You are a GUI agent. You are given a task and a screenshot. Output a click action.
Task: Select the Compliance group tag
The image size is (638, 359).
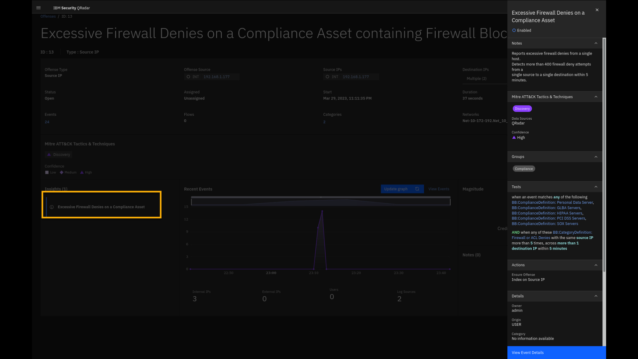pos(524,169)
